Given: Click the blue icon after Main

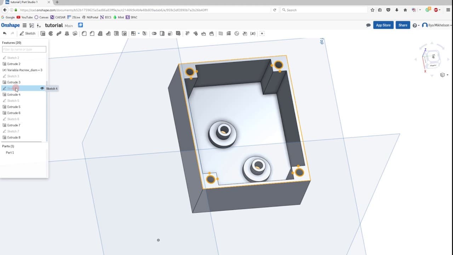Looking at the screenshot, I should 80,25.
